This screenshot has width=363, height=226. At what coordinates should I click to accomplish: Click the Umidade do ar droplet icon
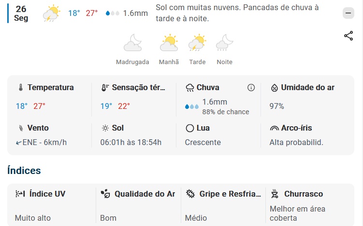coord(275,88)
